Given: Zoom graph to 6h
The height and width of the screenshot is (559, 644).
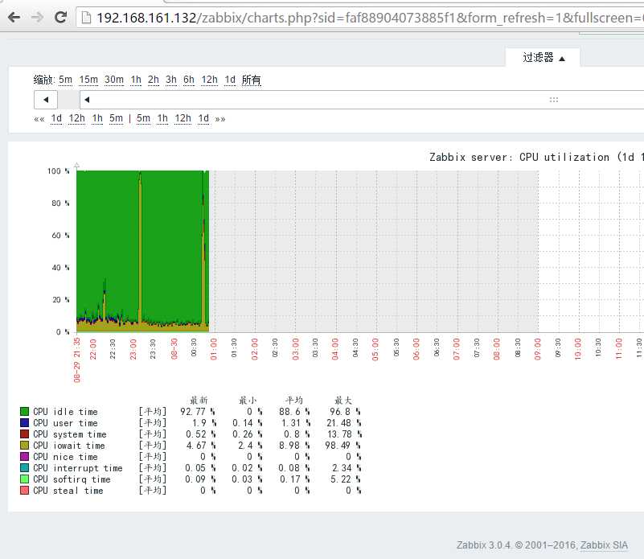Looking at the screenshot, I should click(x=188, y=80).
